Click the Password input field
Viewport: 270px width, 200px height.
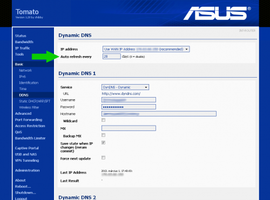point(129,107)
